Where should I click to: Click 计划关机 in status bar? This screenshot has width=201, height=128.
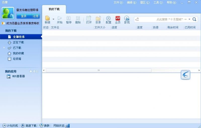tap(10, 125)
